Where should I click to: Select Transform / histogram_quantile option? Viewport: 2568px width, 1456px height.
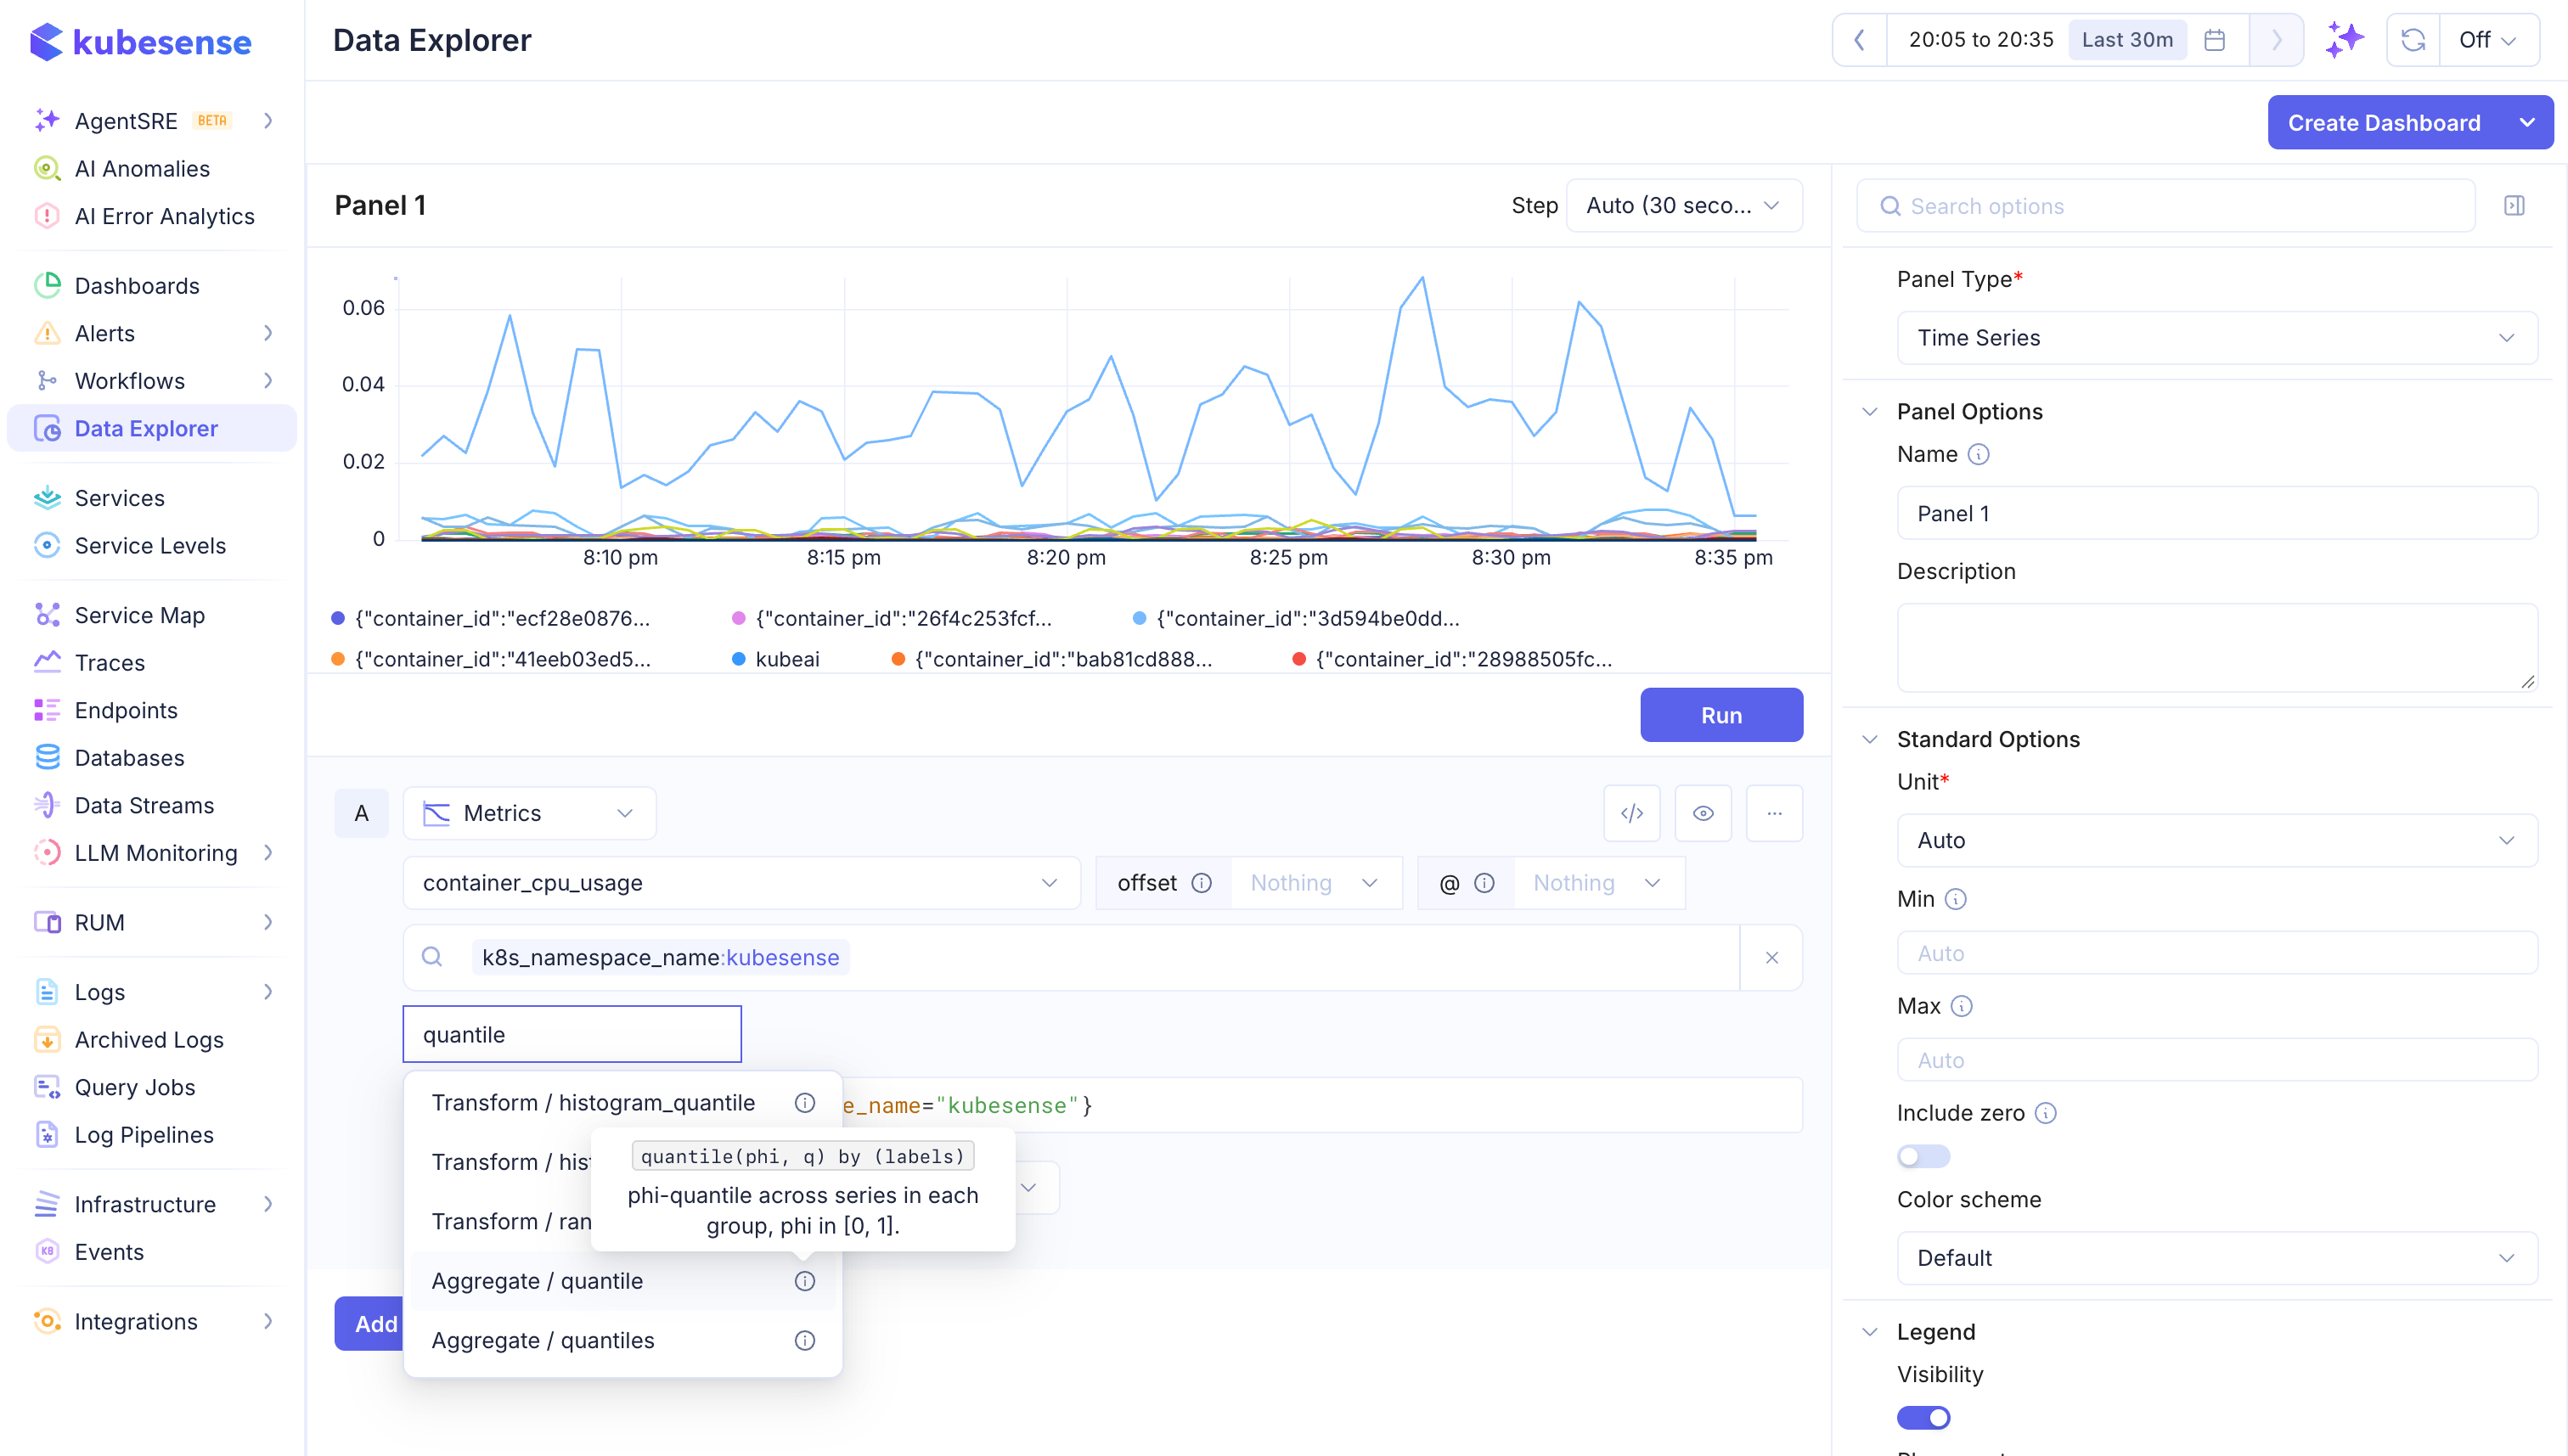622,1102
